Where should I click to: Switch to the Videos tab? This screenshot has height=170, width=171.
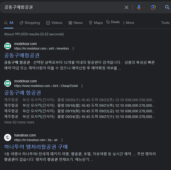pyautogui.click(x=54, y=23)
